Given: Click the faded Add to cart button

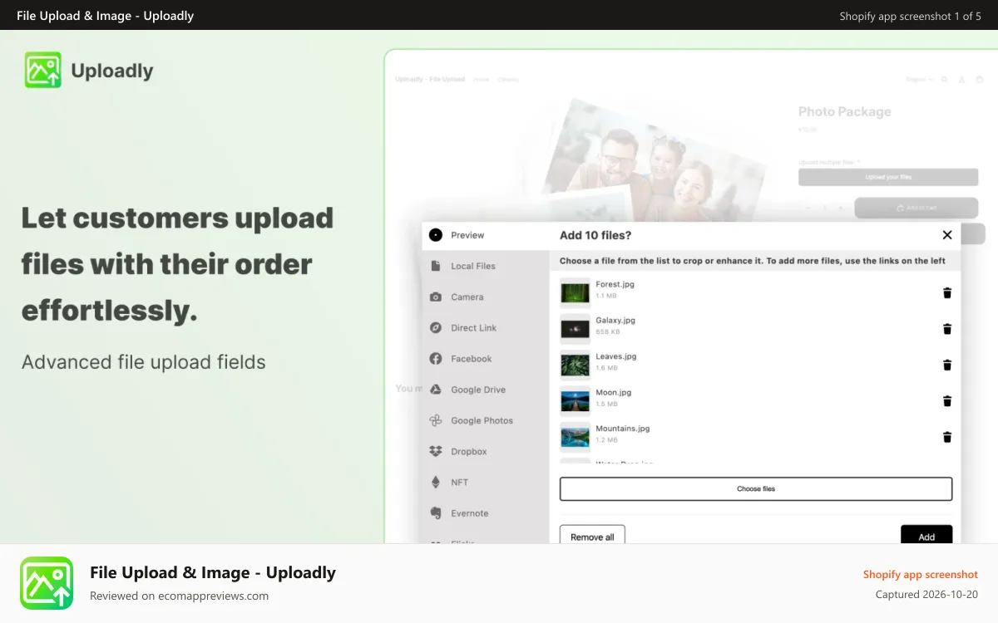Looking at the screenshot, I should [916, 208].
